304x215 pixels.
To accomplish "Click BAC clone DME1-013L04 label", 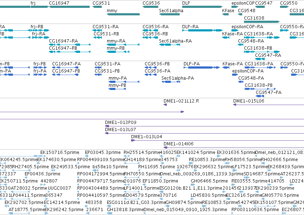I will (x=146, y=137).
